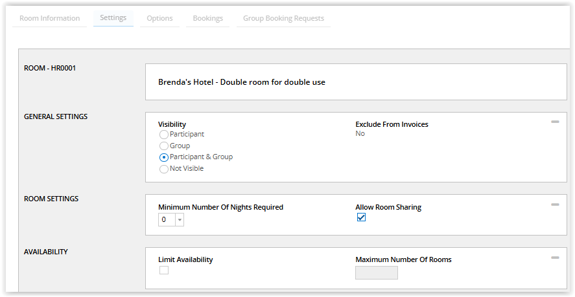
Task: Select the Not Visible radio button
Action: [x=164, y=169]
